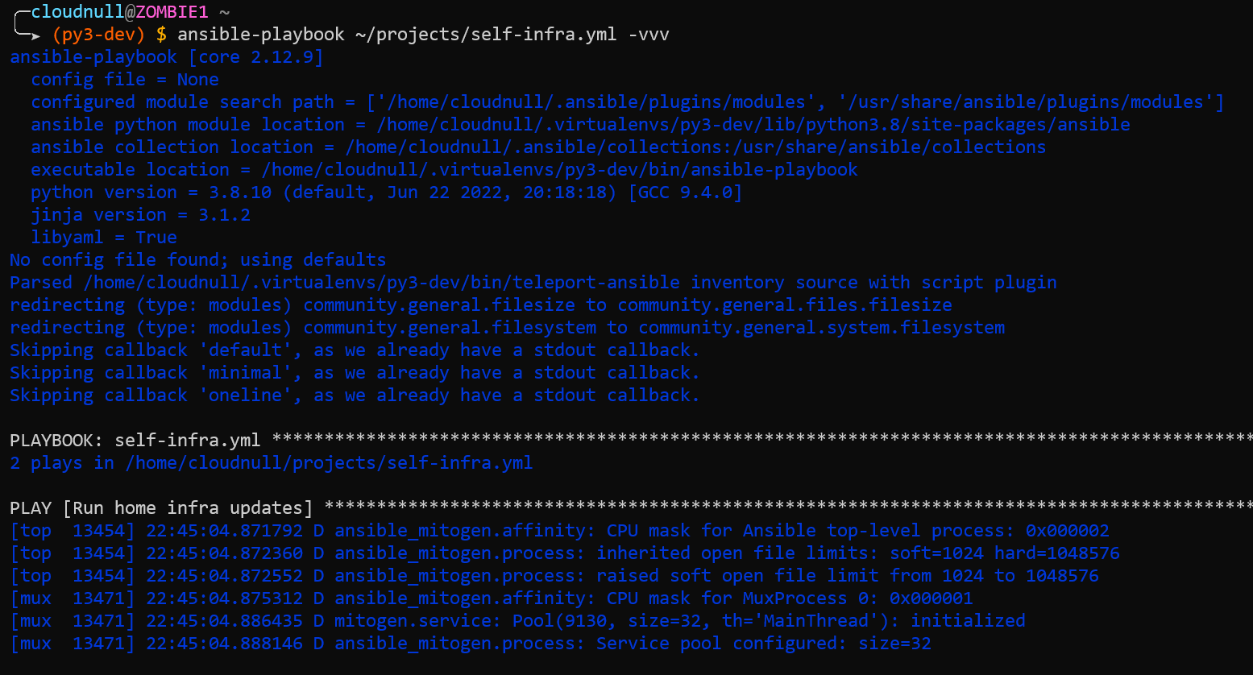Click the PLAY Run home infra updates header
The width and height of the screenshot is (1253, 675).
click(161, 507)
